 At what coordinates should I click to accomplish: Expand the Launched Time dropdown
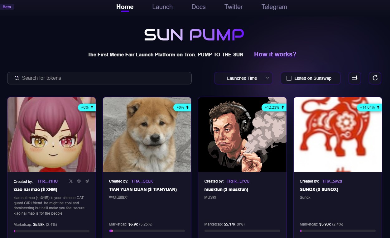tap(243, 78)
